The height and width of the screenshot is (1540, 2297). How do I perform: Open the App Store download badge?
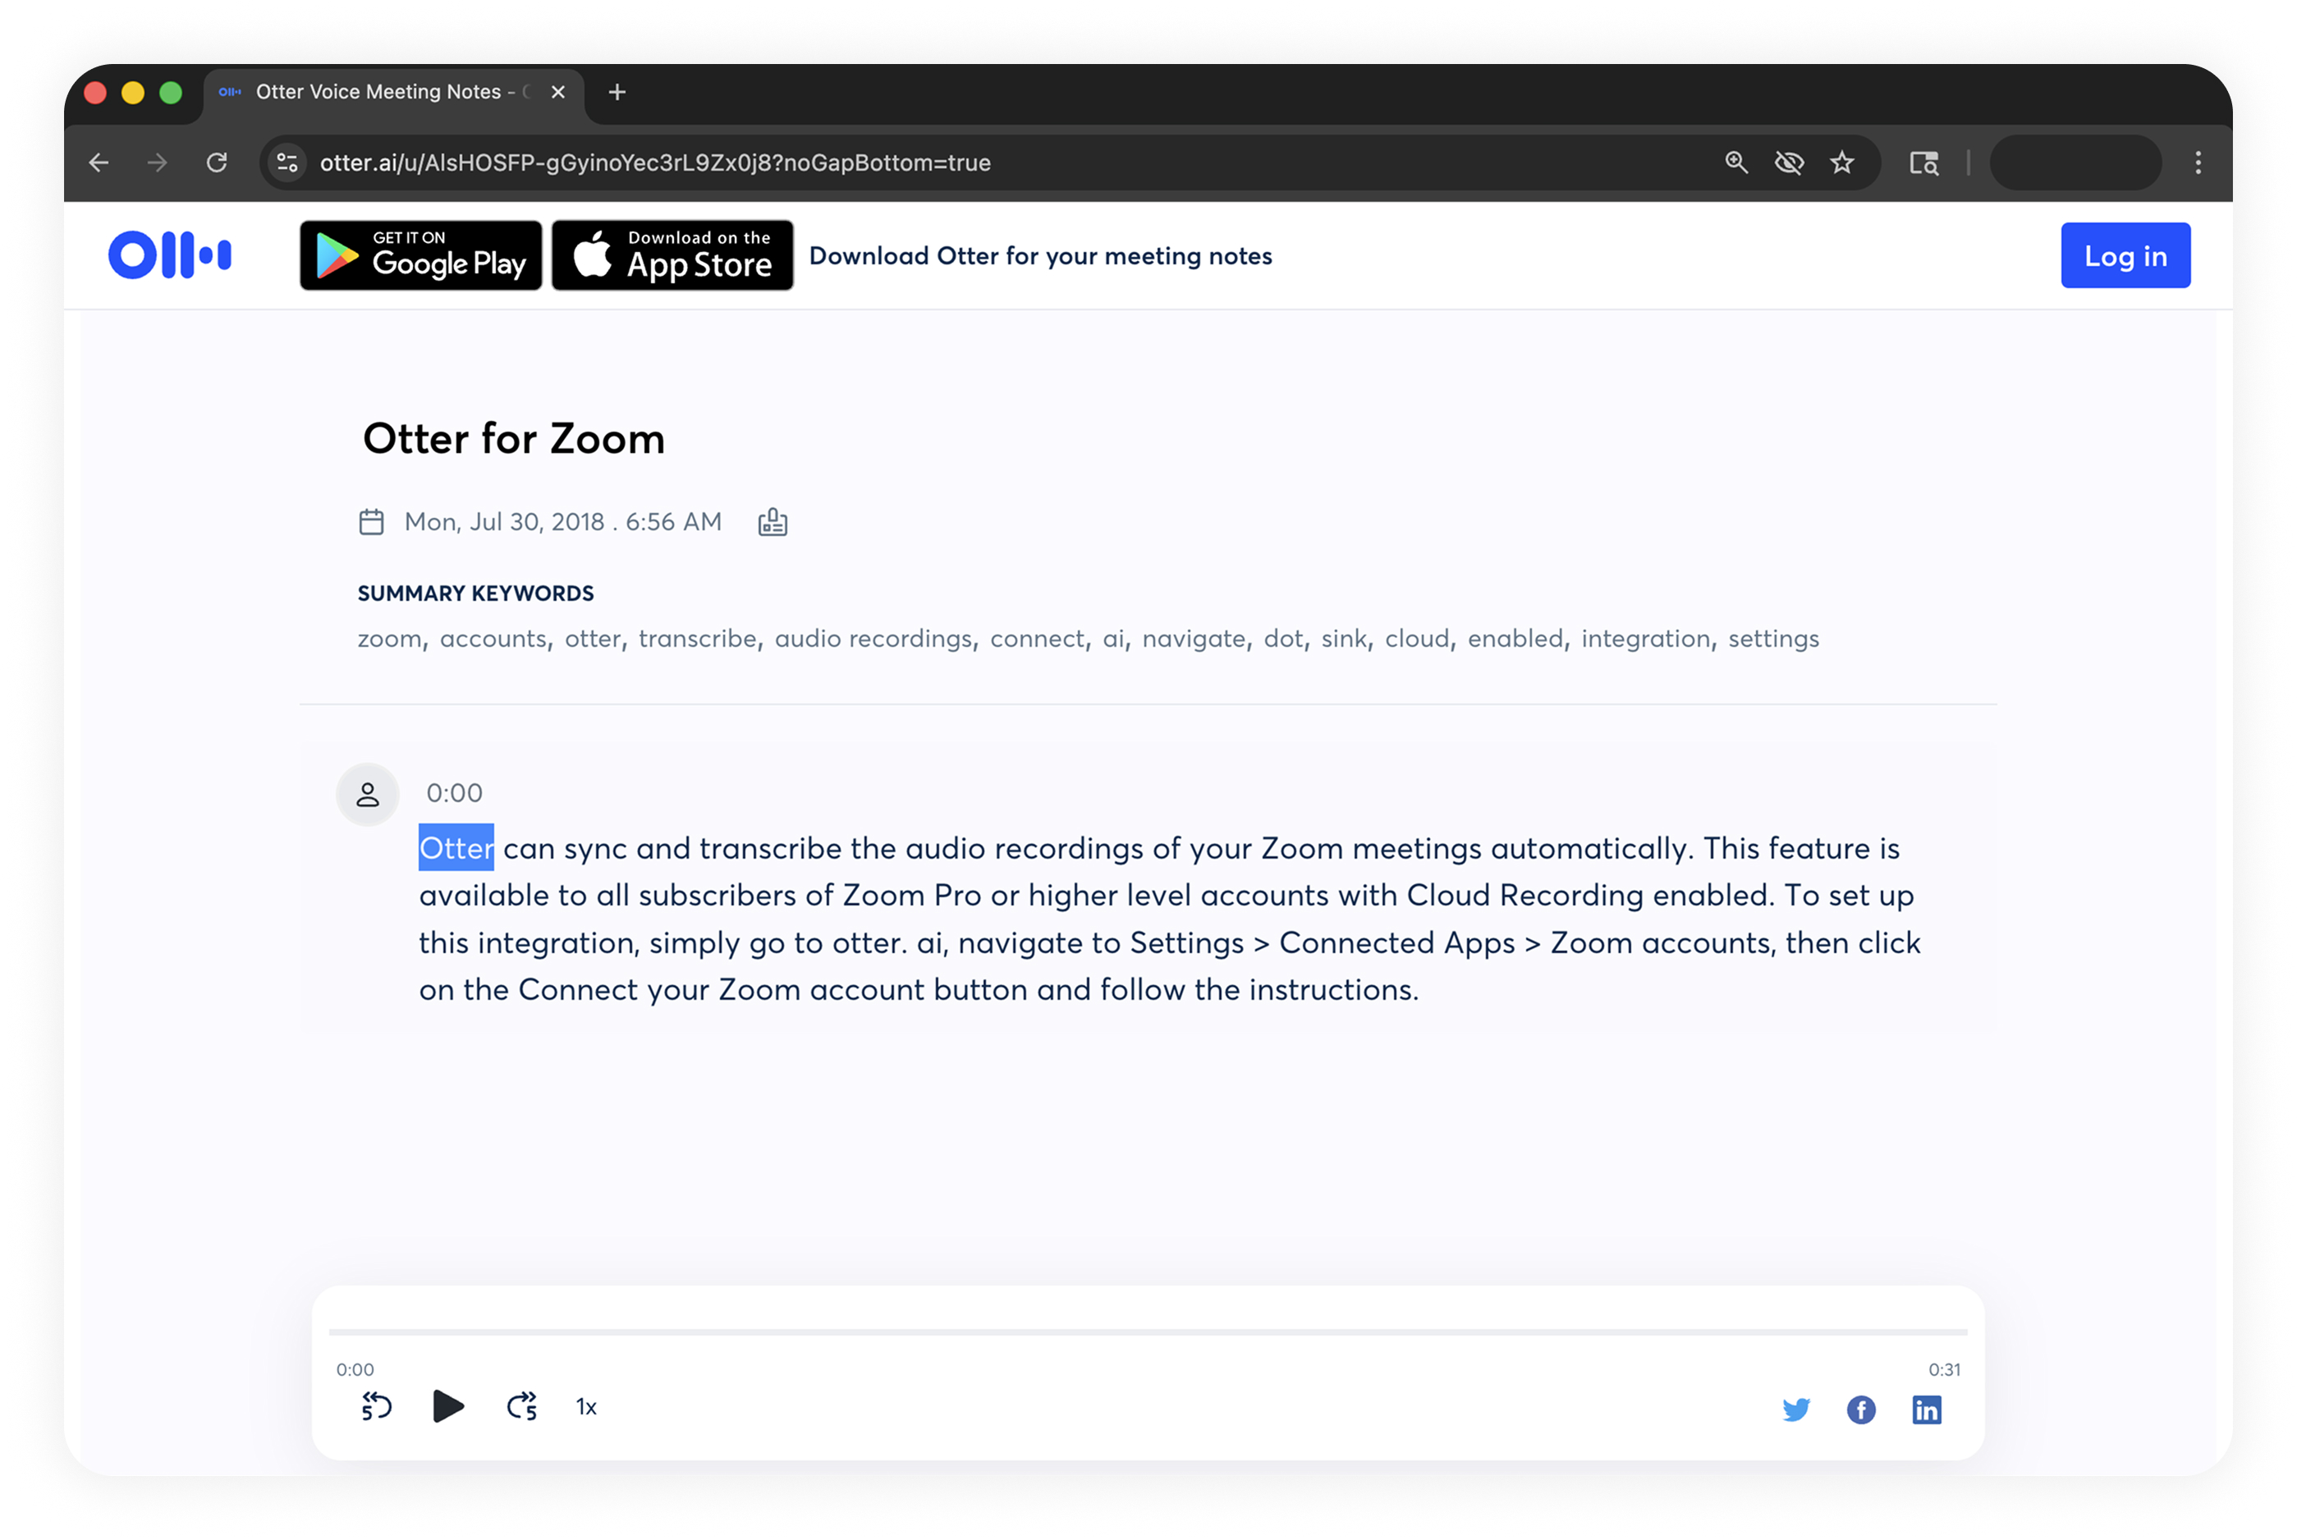672,255
